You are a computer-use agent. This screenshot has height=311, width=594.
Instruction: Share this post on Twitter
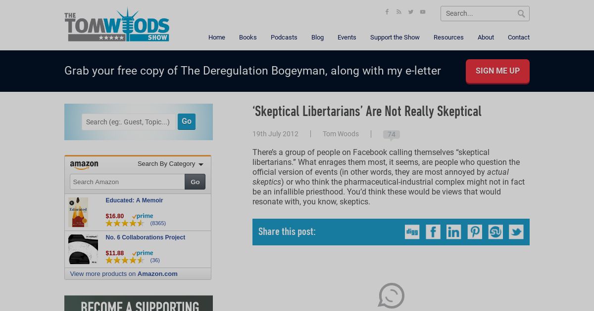point(516,232)
